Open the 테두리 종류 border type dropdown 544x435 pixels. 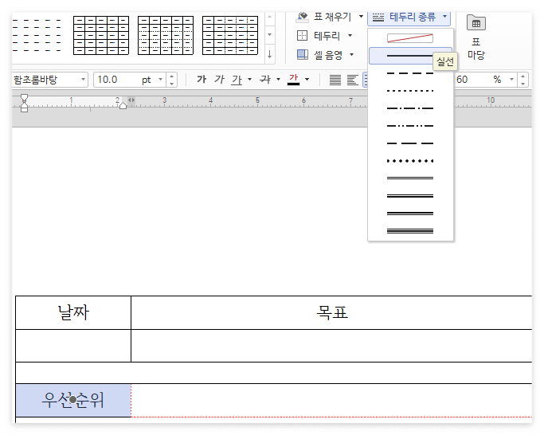[x=409, y=17]
